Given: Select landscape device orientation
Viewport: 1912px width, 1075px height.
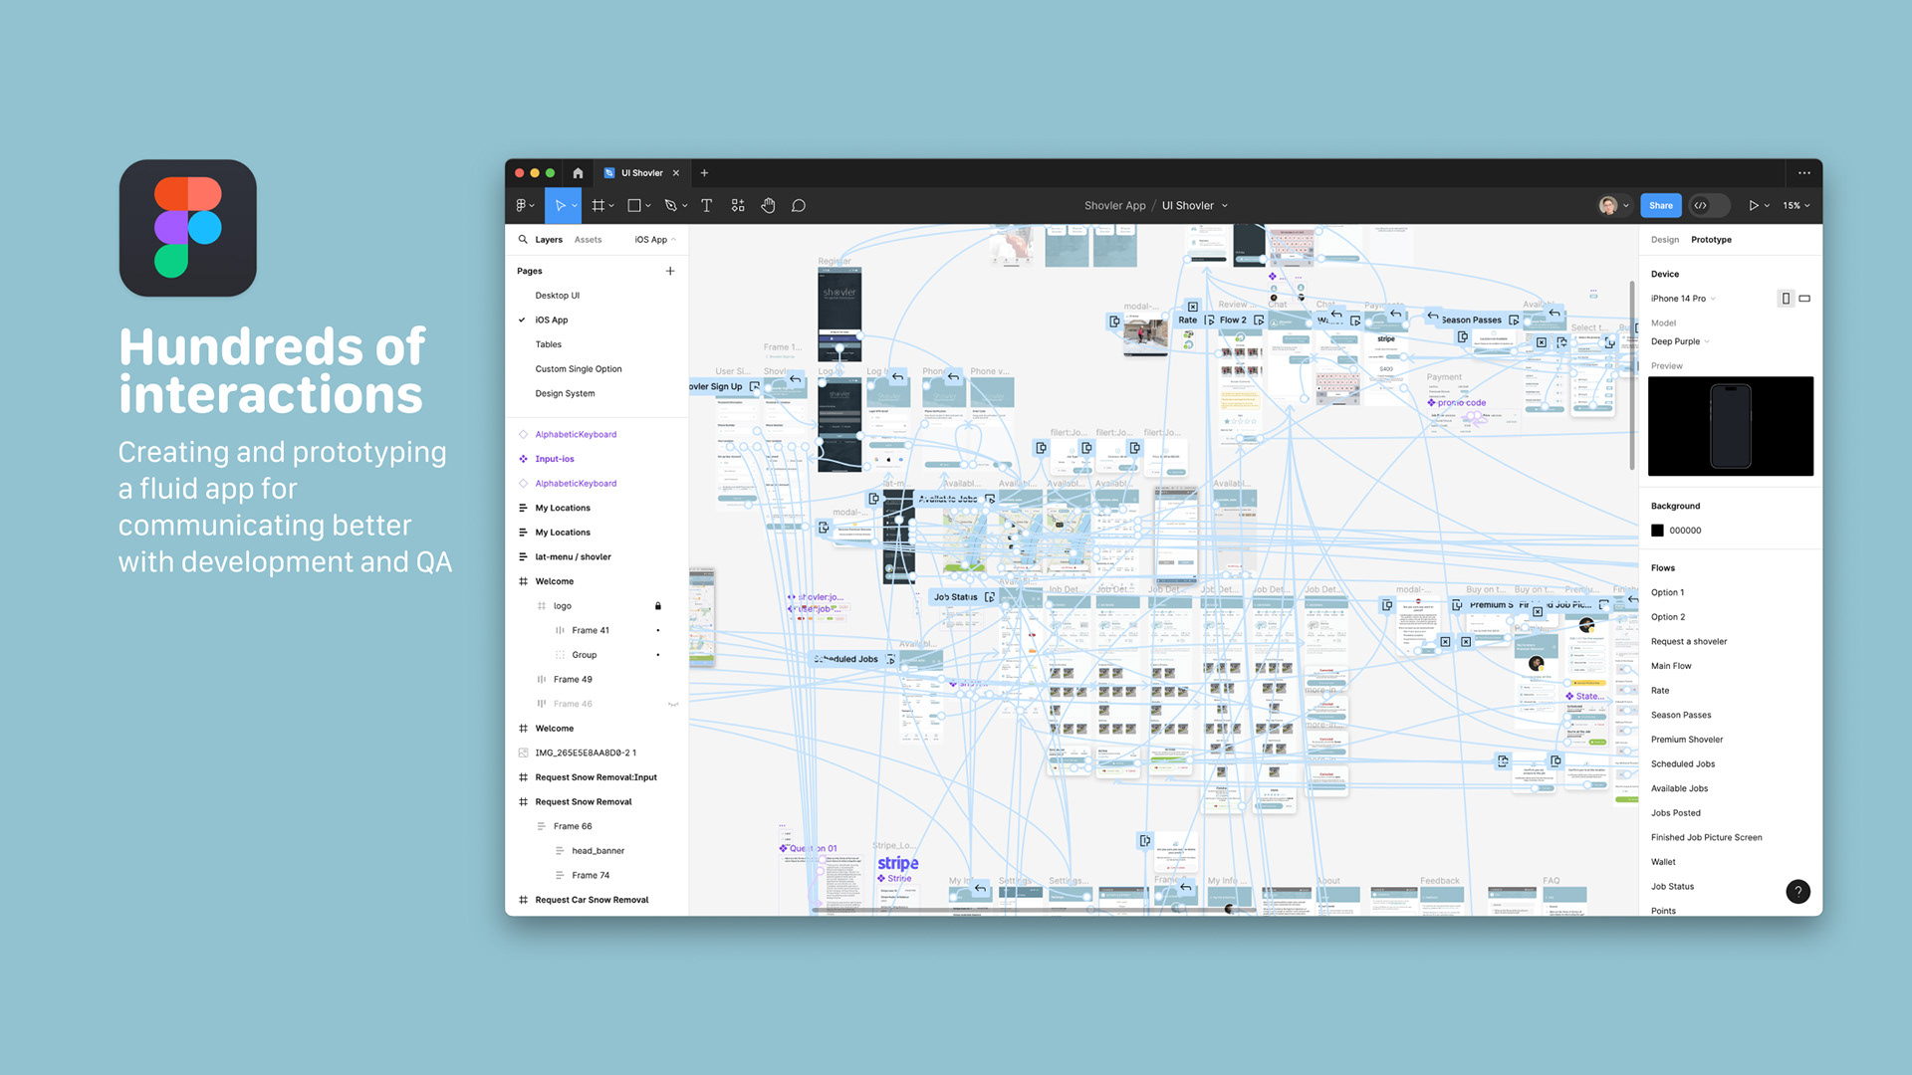Looking at the screenshot, I should coord(1804,299).
